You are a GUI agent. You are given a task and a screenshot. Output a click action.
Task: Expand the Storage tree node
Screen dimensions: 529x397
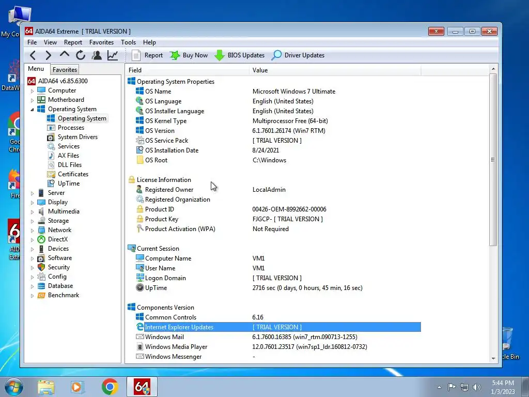coord(32,221)
